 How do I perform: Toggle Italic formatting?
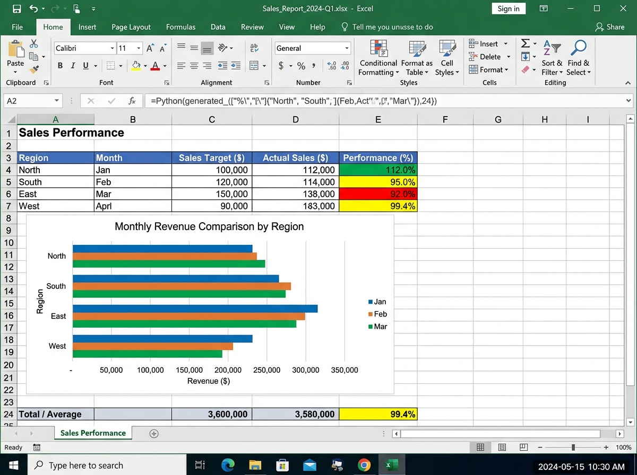[x=73, y=66]
